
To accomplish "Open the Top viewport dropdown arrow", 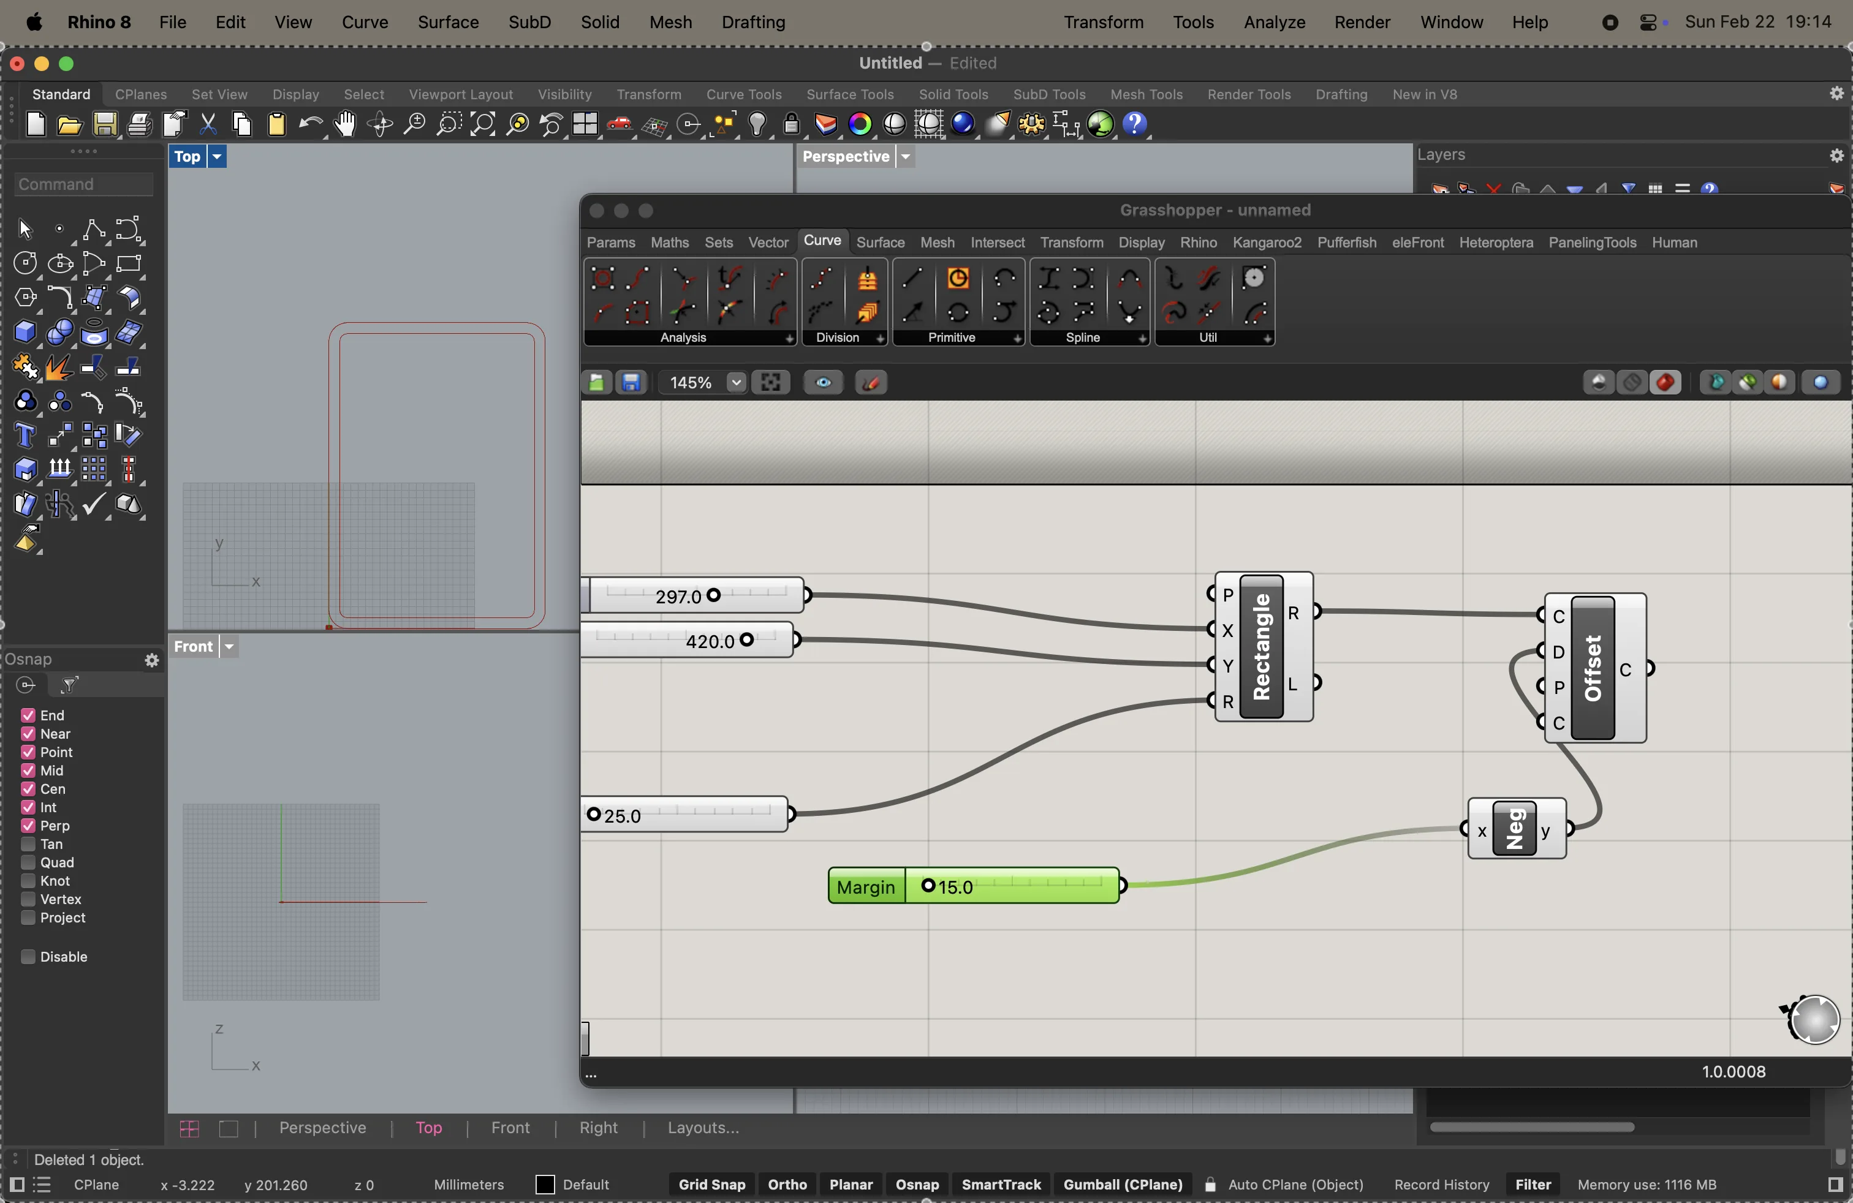I will pyautogui.click(x=217, y=156).
